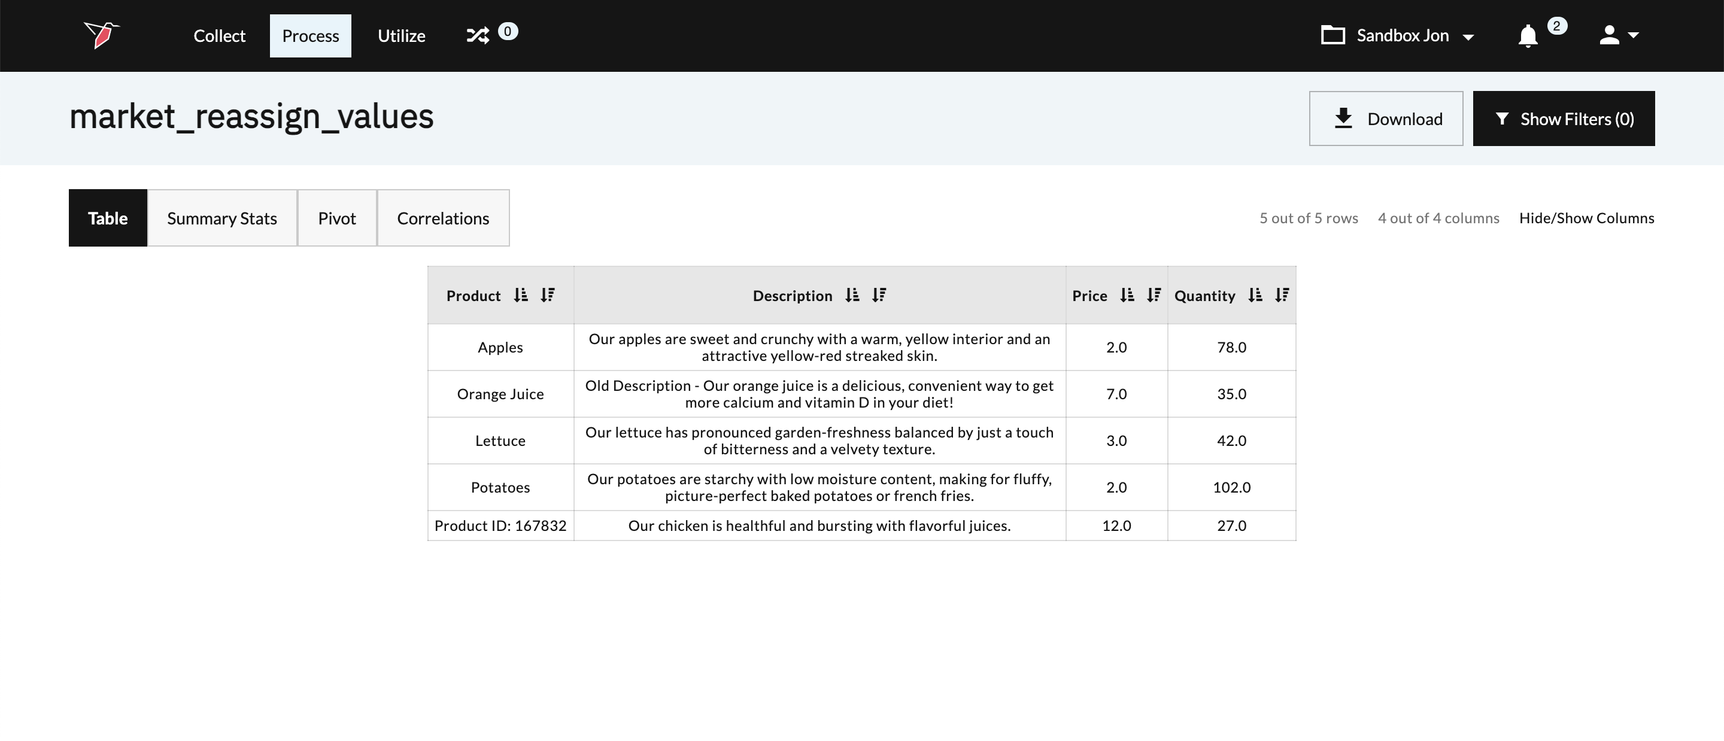Go to the Collect menu
Image resolution: width=1724 pixels, height=741 pixels.
tap(219, 36)
